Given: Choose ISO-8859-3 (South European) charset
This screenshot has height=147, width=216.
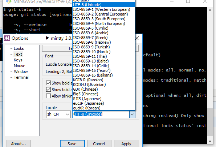Looking at the screenshot, I should (x=104, y=19).
